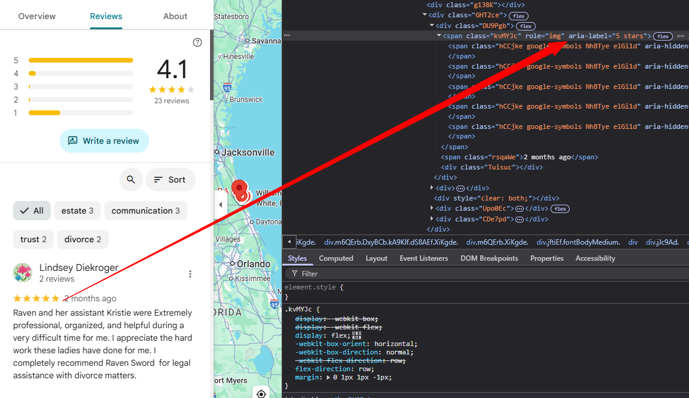The image size is (689, 398).
Task: Expand the margin shorthand property
Action: 328,377
